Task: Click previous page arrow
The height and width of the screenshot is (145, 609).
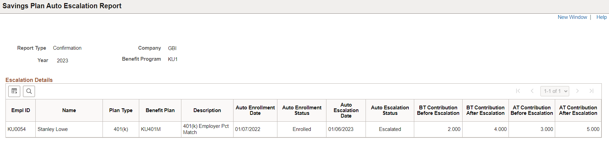Action: coord(532,91)
